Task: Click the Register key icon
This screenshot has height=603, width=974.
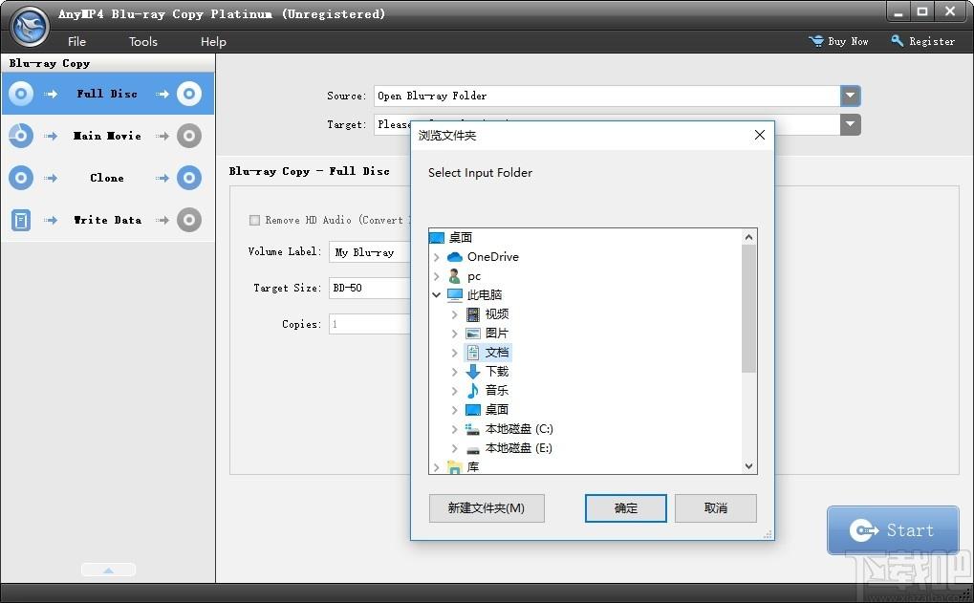Action: click(897, 41)
